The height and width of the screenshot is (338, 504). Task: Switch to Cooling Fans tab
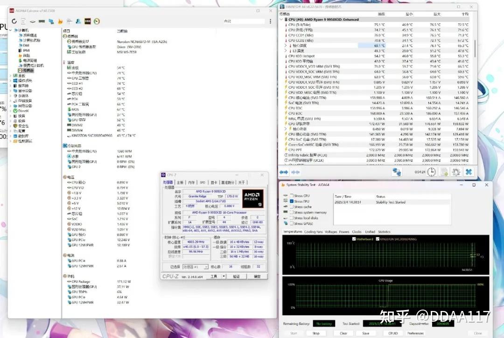pos(314,232)
